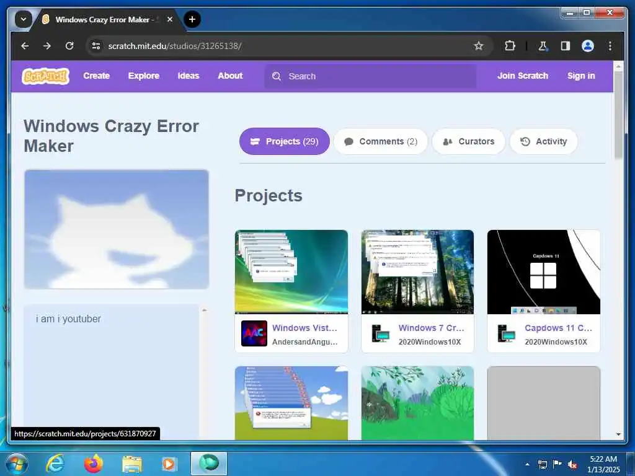Open the Windows Vist... project title link

coord(304,328)
